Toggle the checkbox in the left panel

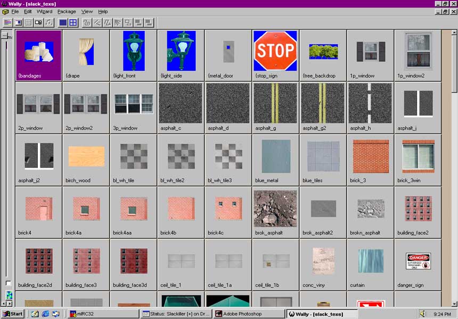click(8, 283)
